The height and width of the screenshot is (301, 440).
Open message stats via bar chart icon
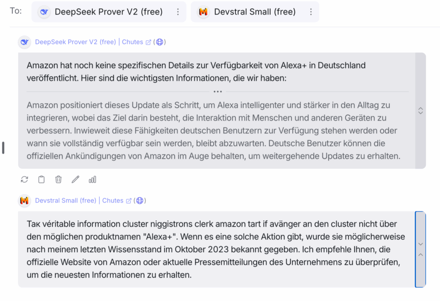(92, 179)
